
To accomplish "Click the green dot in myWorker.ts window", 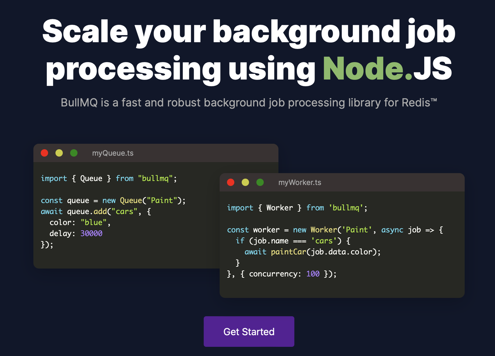I will [260, 182].
